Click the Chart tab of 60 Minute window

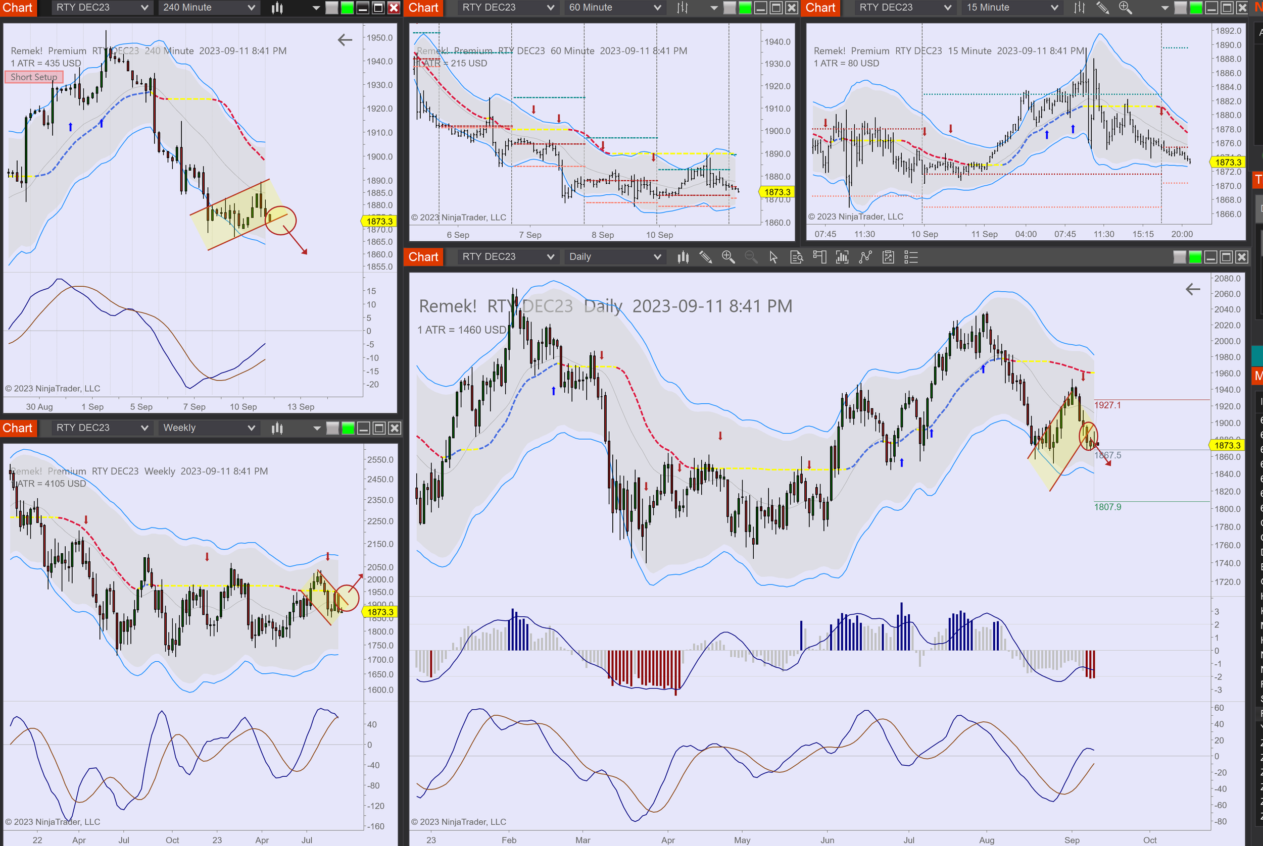tap(423, 8)
